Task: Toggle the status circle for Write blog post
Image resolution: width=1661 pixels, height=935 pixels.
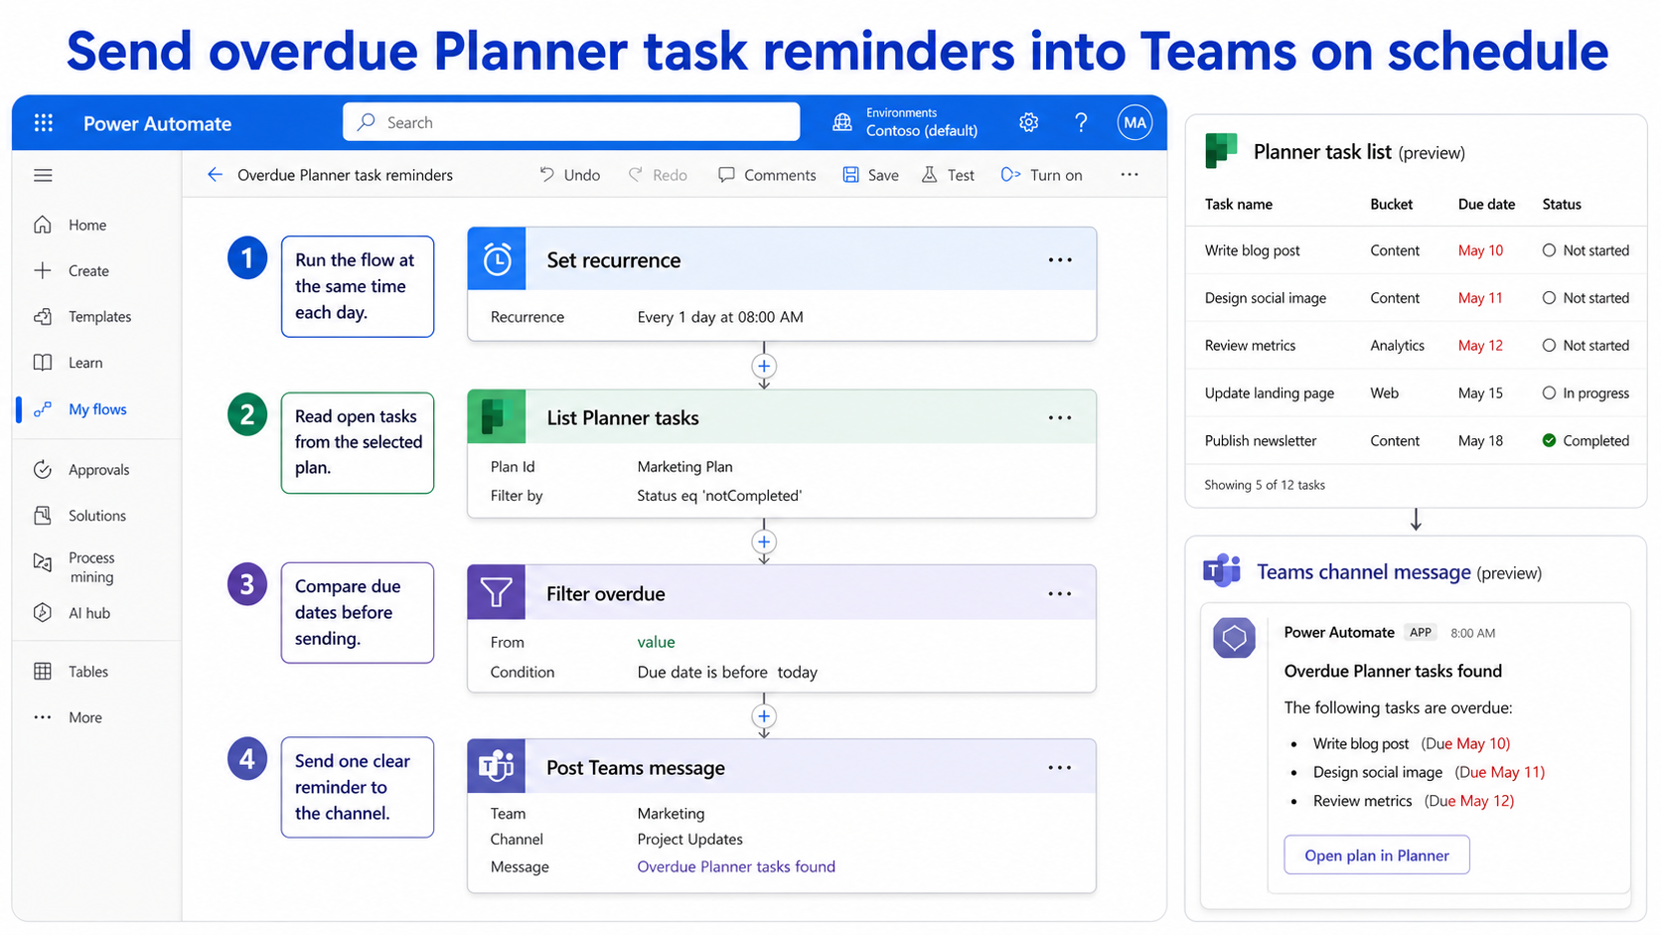Action: coord(1549,250)
